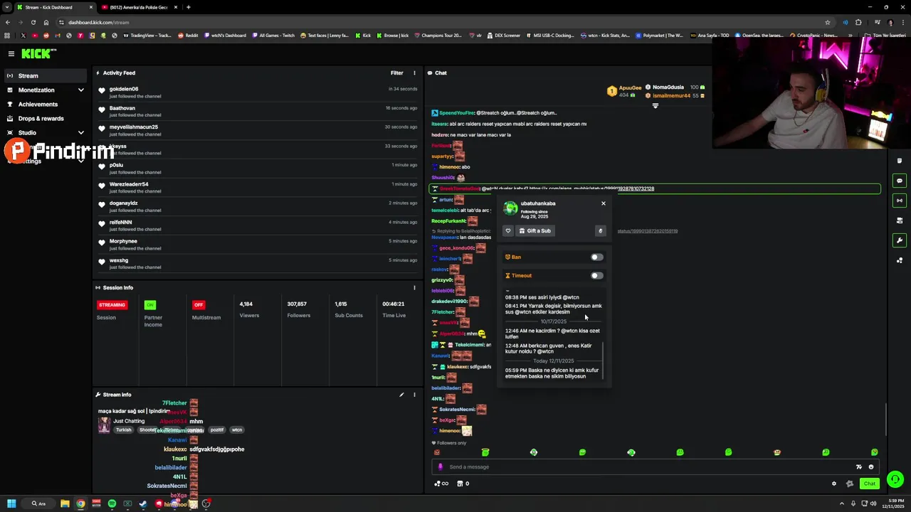Open chat panel from right sidebar icon
The image size is (911, 512).
900,181
